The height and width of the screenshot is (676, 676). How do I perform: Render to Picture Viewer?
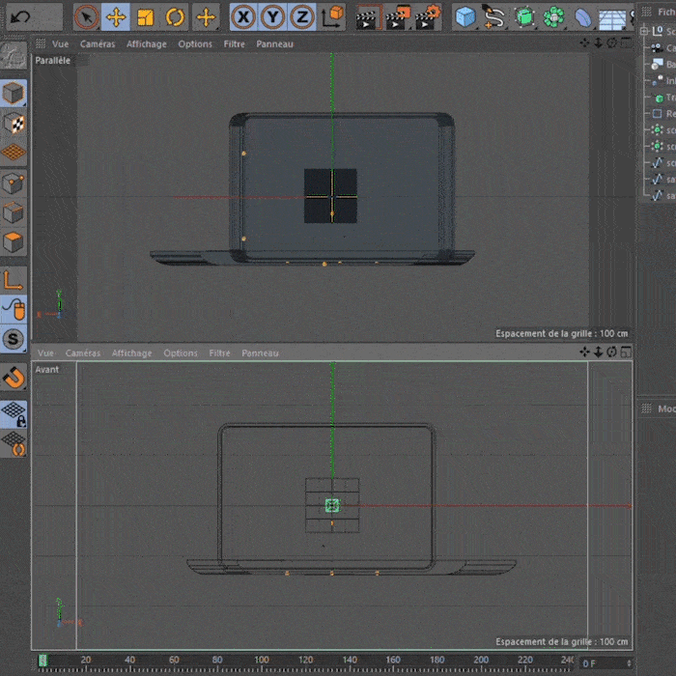pos(398,17)
